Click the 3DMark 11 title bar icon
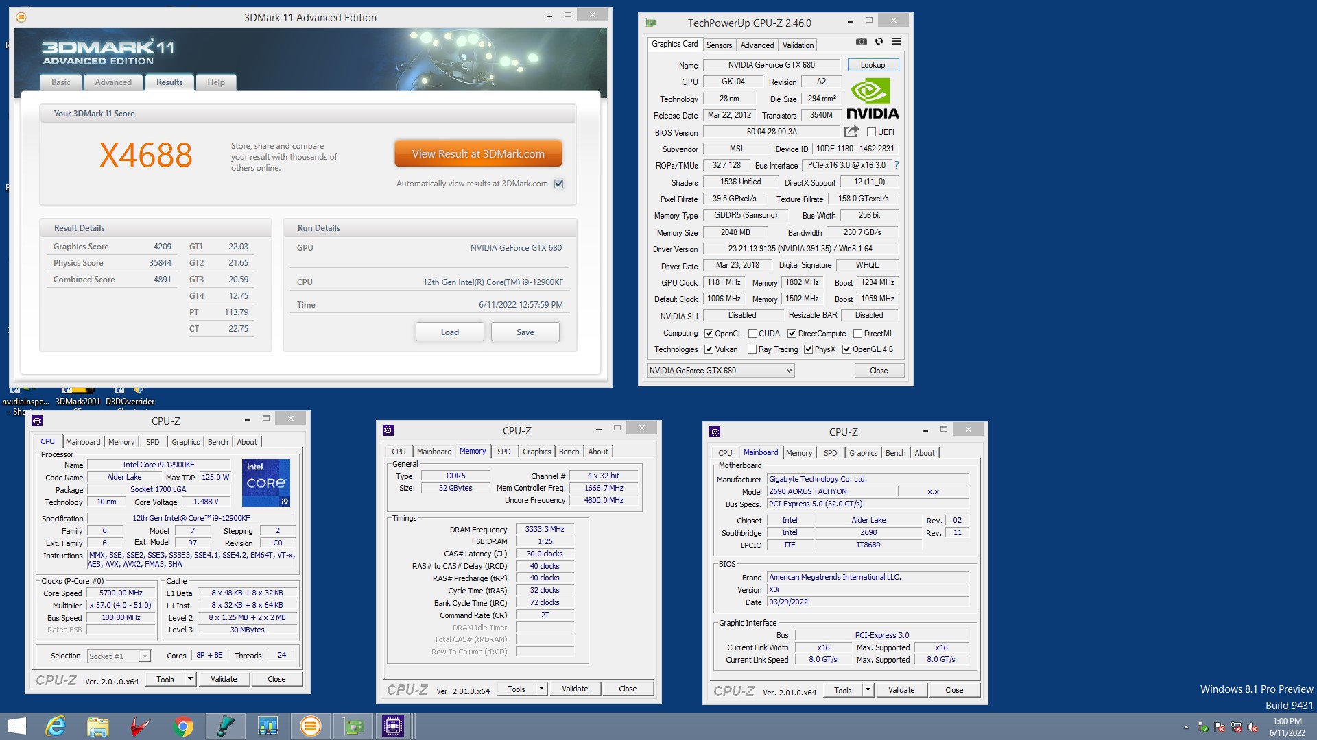The width and height of the screenshot is (1317, 740). coord(21,17)
